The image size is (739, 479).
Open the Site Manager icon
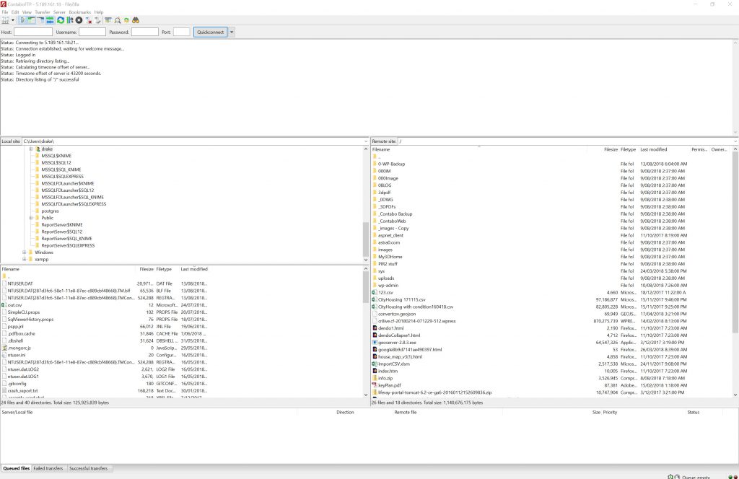[6, 20]
